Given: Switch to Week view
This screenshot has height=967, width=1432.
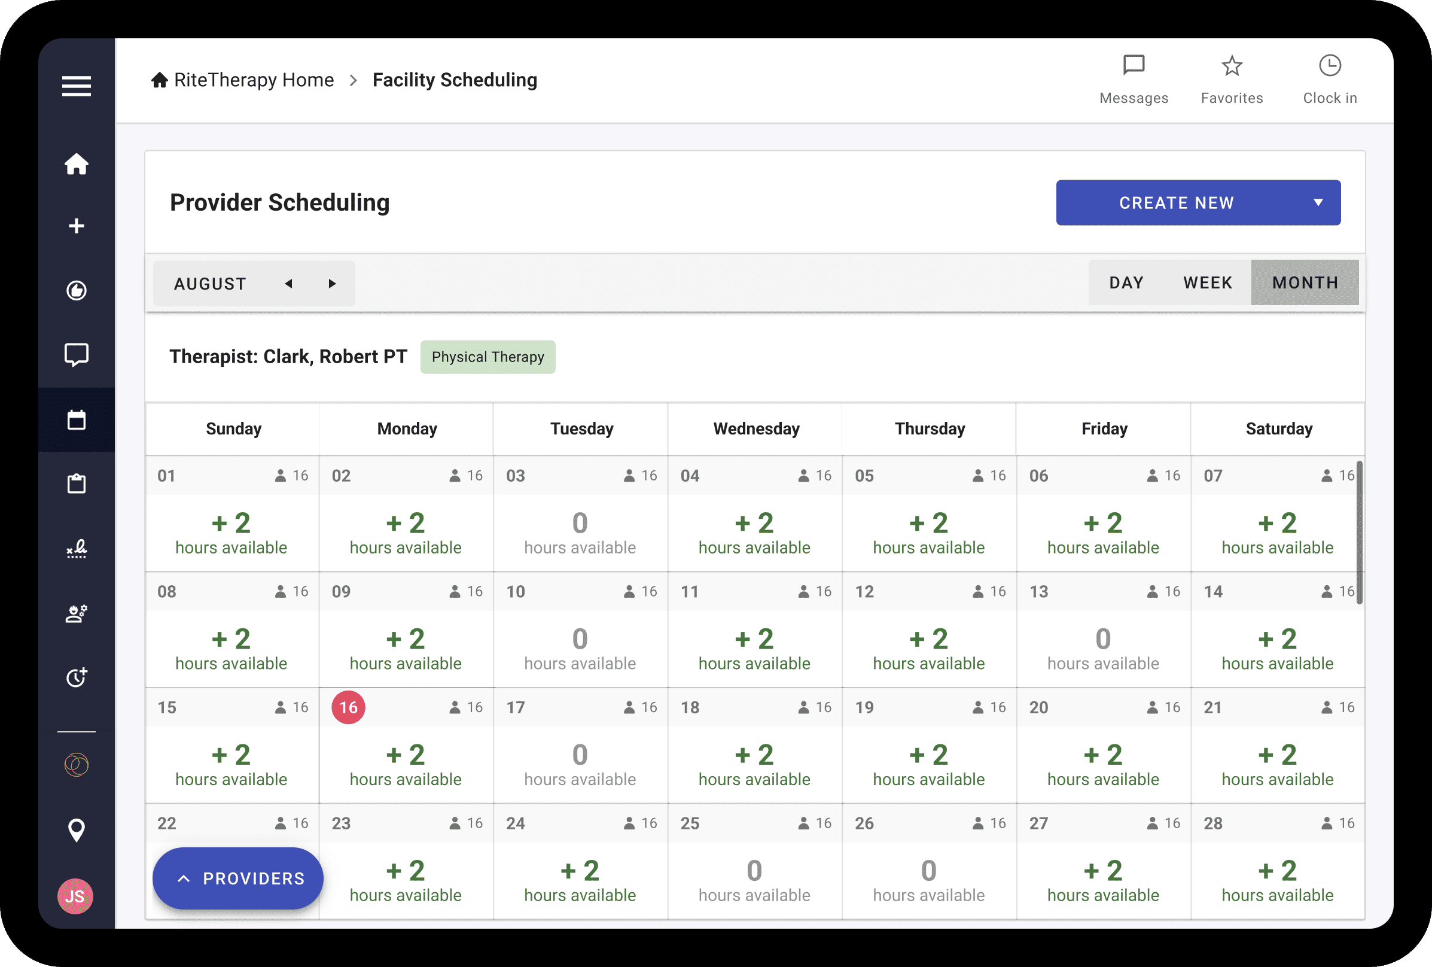Looking at the screenshot, I should [x=1208, y=283].
